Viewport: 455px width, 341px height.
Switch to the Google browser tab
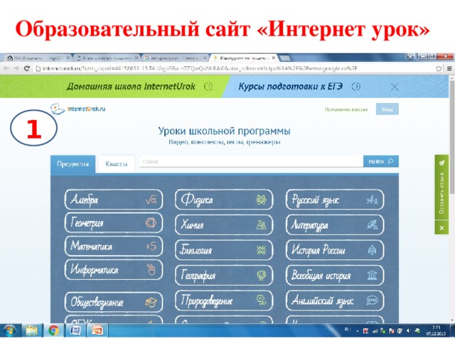click(176, 58)
